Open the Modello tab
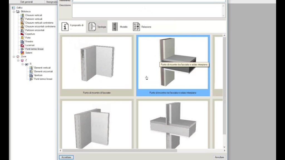Image resolution: width=285 pixels, height=160 pixels. pos(120,27)
